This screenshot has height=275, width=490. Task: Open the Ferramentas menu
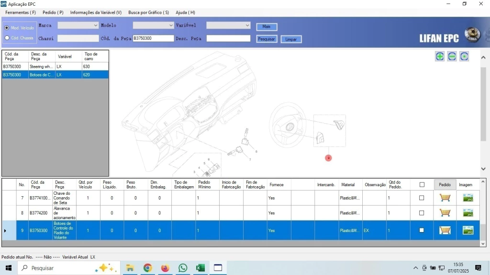[x=20, y=12]
